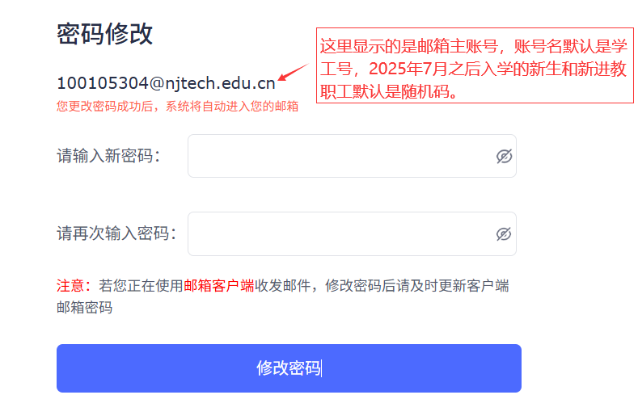Image resolution: width=638 pixels, height=416 pixels.
Task: Click the blue 修改密码 button
Action: click(x=289, y=368)
